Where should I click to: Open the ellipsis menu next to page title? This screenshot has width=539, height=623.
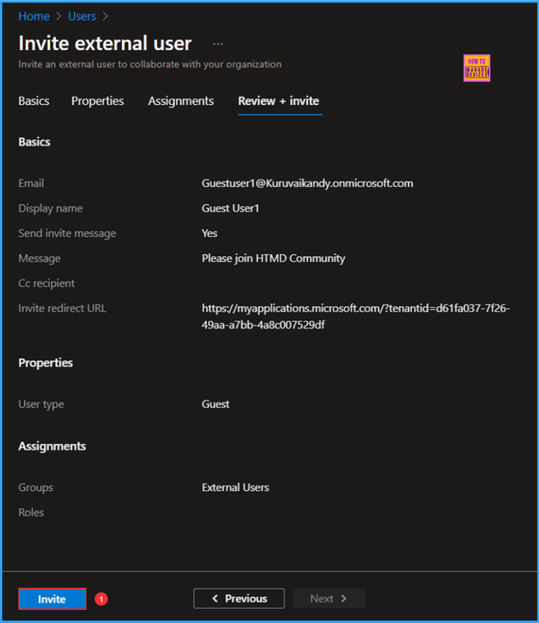(218, 43)
